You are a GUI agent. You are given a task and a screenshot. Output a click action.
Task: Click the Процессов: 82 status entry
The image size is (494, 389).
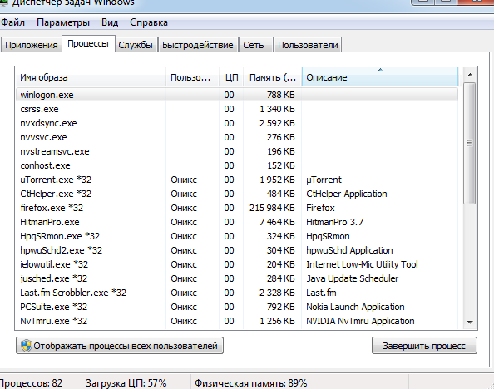(x=32, y=383)
